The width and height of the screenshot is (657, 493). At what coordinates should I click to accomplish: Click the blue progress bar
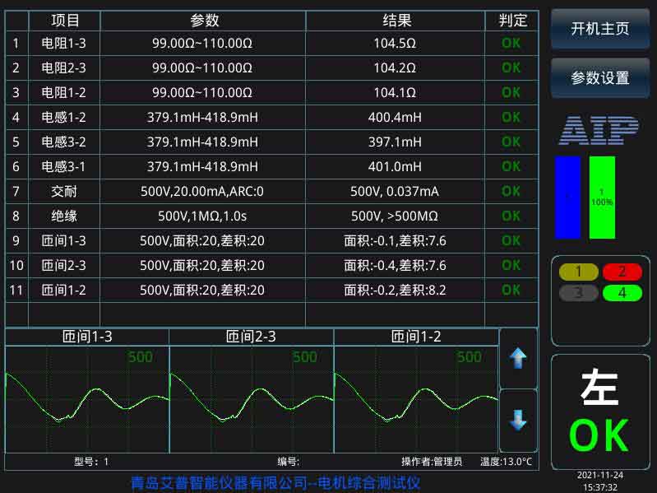[567, 198]
